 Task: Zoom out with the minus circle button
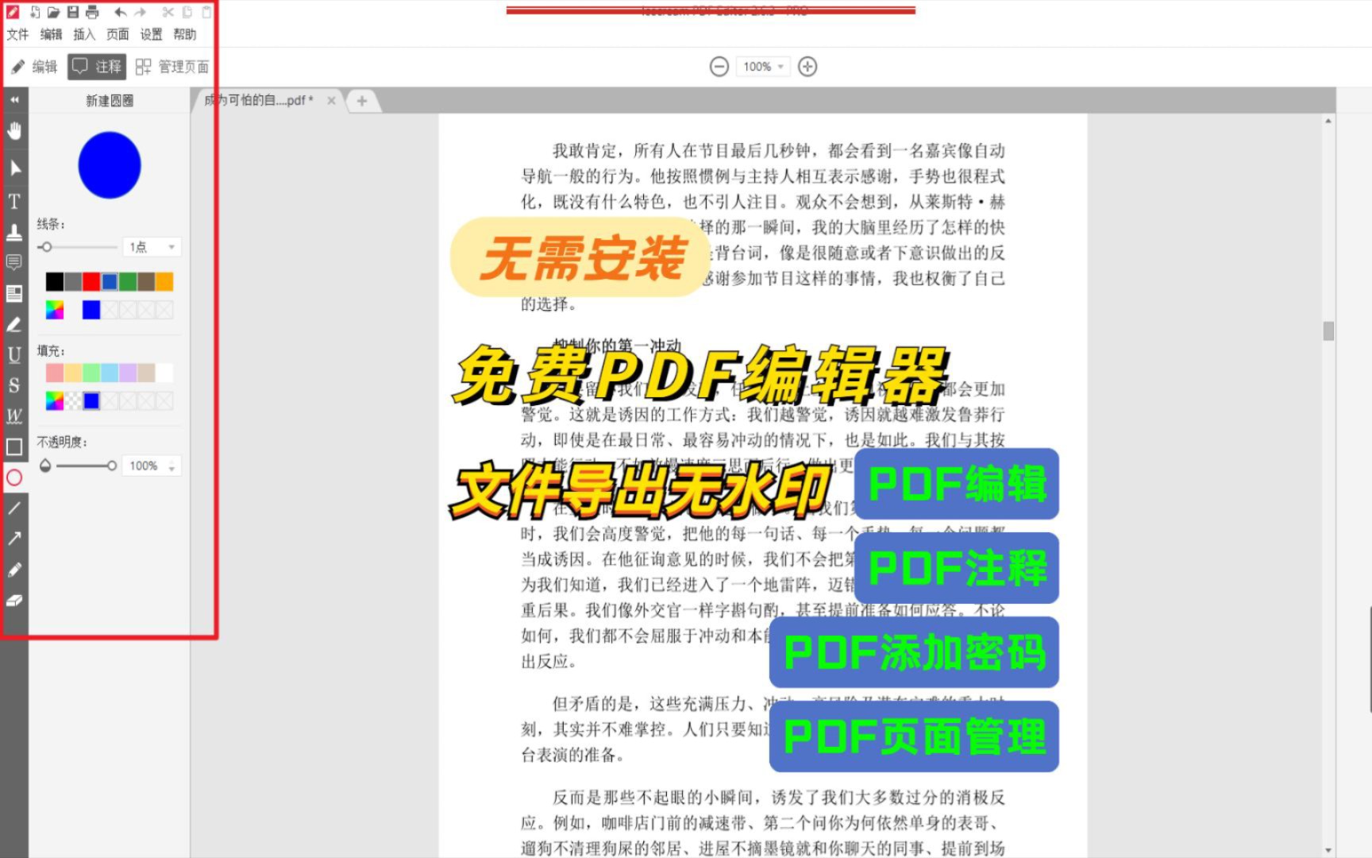719,67
